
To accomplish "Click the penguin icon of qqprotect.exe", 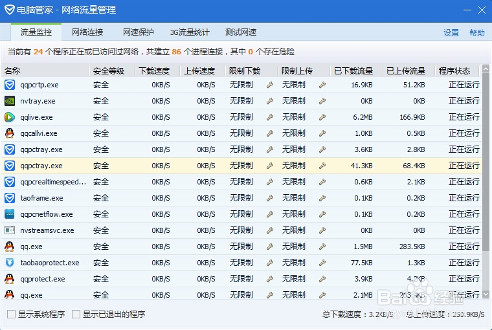I will [10, 279].
